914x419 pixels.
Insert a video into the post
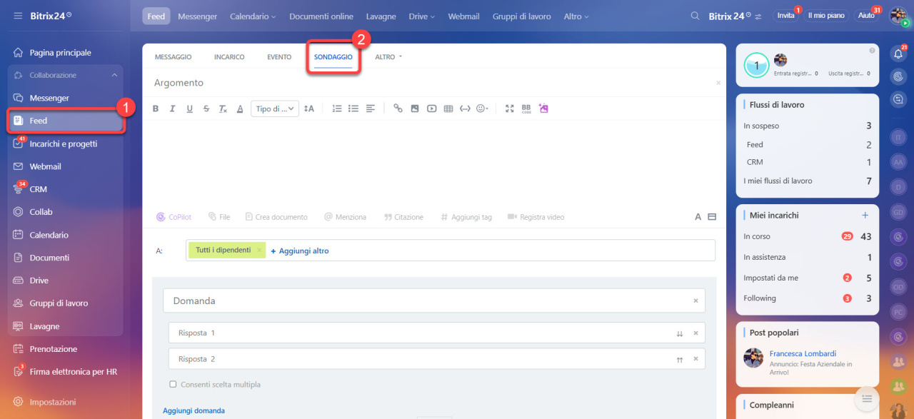(431, 108)
